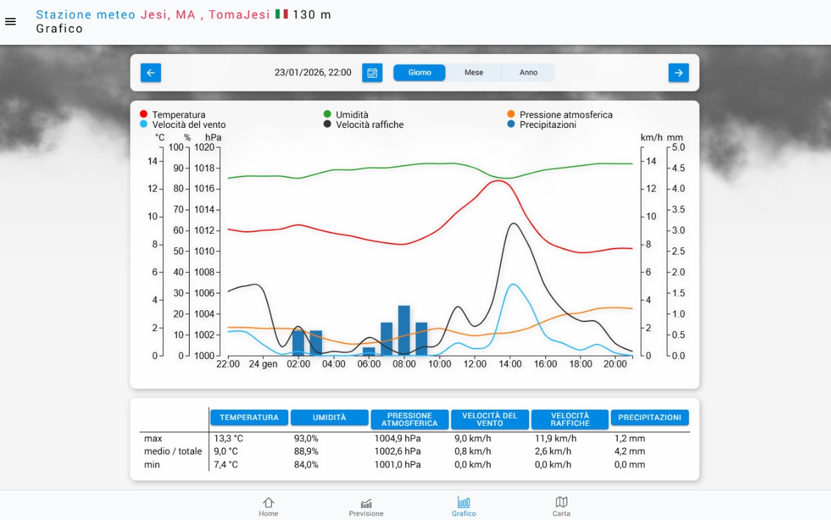Open the Previsione forecast icon

pyautogui.click(x=366, y=506)
